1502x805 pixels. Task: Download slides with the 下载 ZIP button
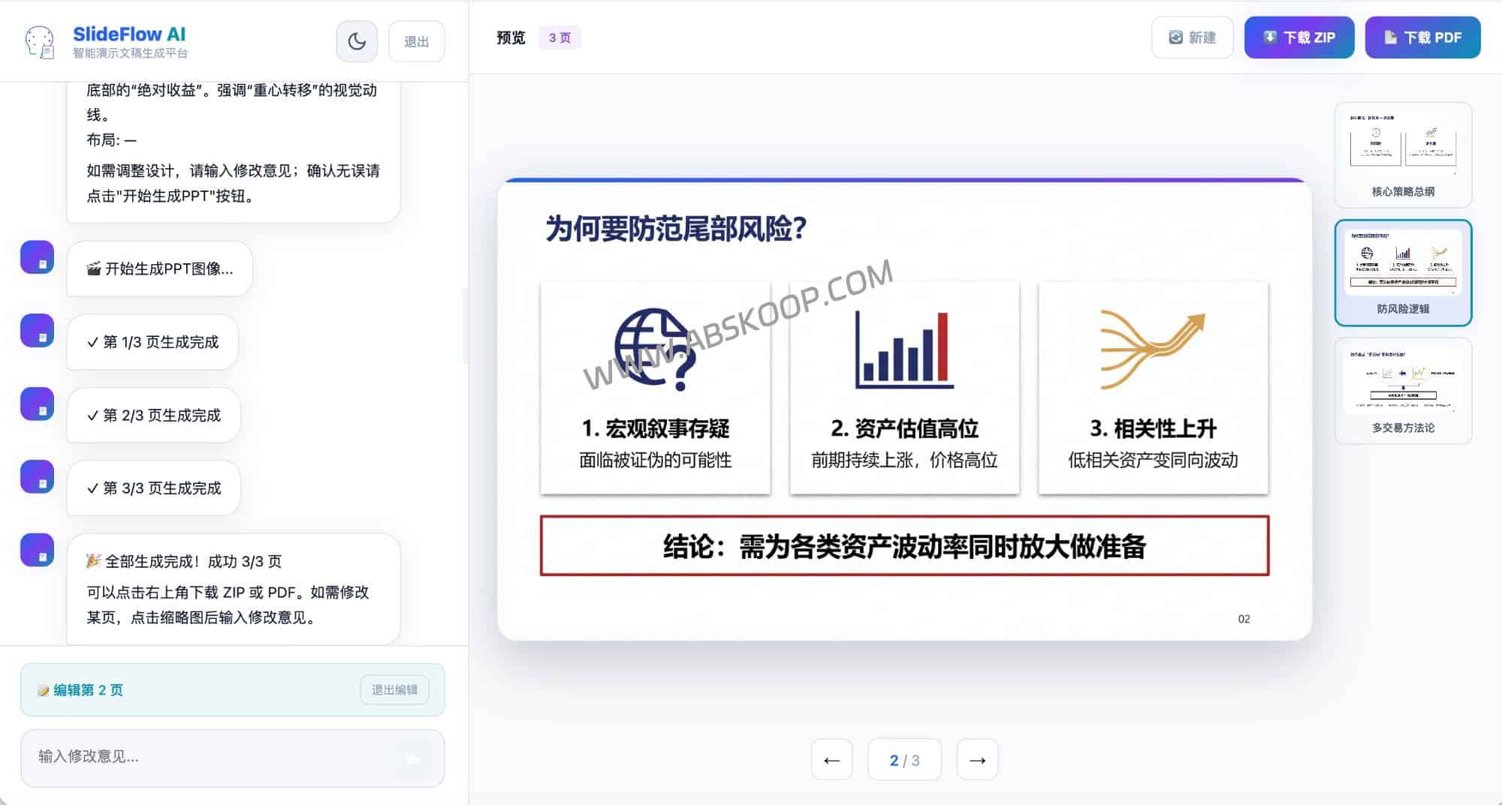1298,37
